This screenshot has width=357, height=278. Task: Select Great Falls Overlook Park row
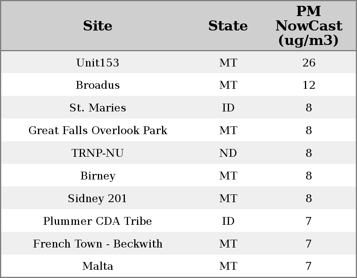click(x=97, y=131)
